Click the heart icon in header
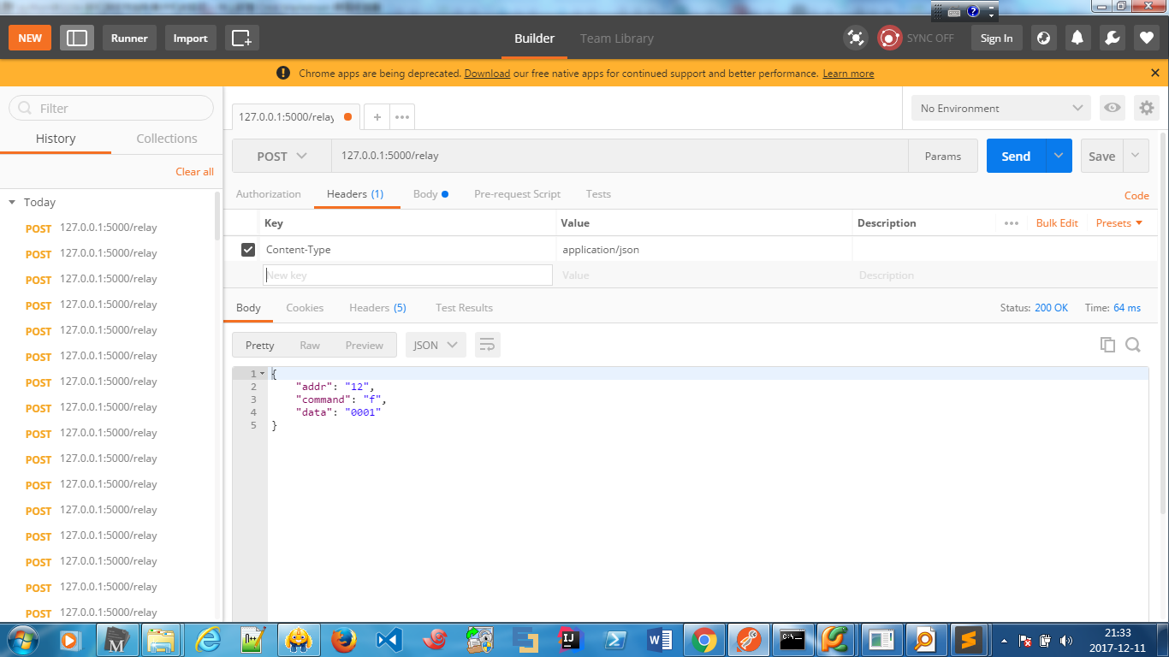Viewport: 1169px width, 657px height. pyautogui.click(x=1146, y=38)
